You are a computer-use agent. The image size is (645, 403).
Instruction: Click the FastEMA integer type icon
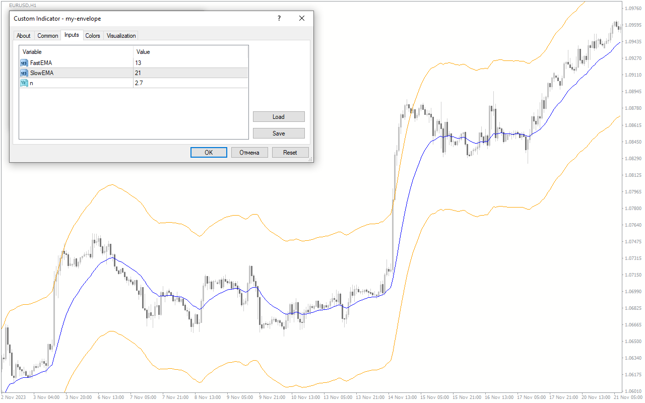pyautogui.click(x=24, y=63)
